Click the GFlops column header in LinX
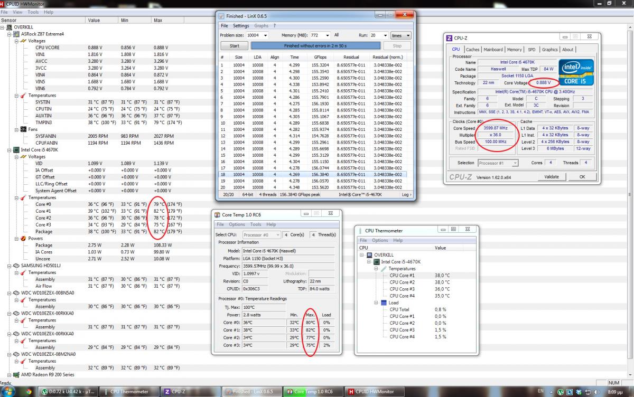The image size is (634, 397). [320, 57]
